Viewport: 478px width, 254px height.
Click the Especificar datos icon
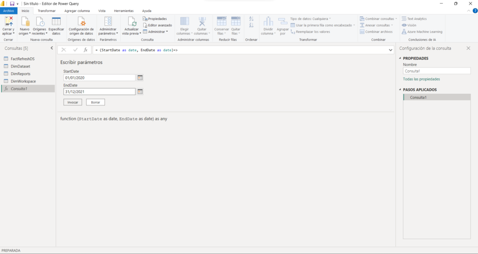coord(56,21)
